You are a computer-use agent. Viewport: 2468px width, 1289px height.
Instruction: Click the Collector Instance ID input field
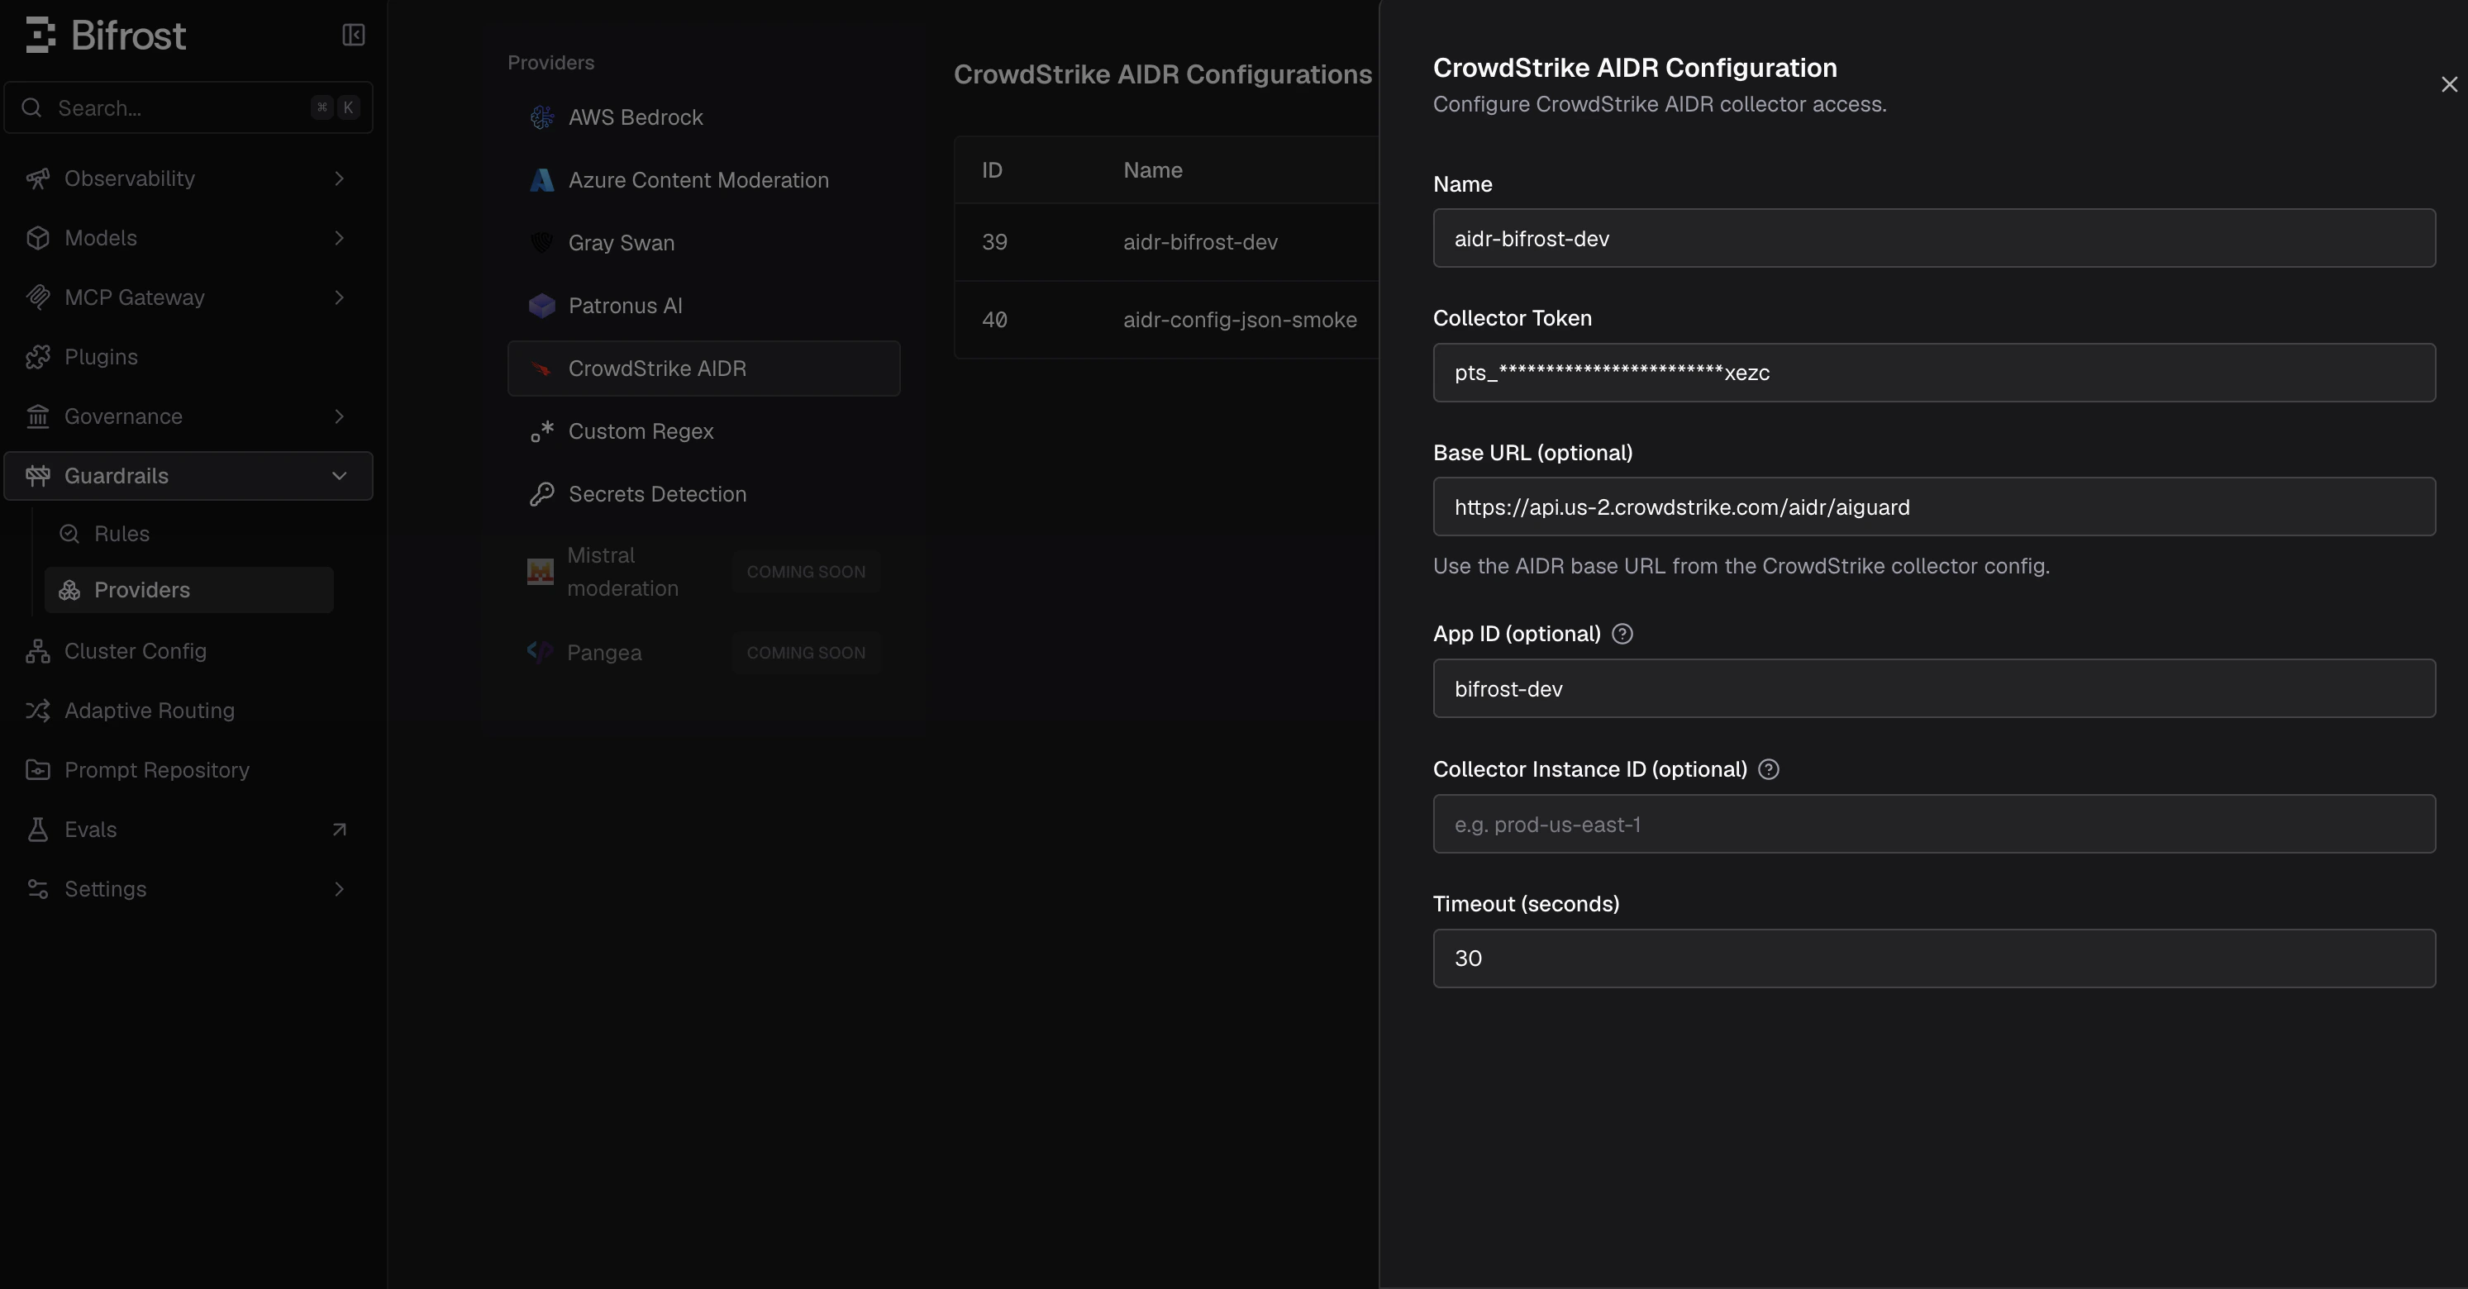[1933, 824]
